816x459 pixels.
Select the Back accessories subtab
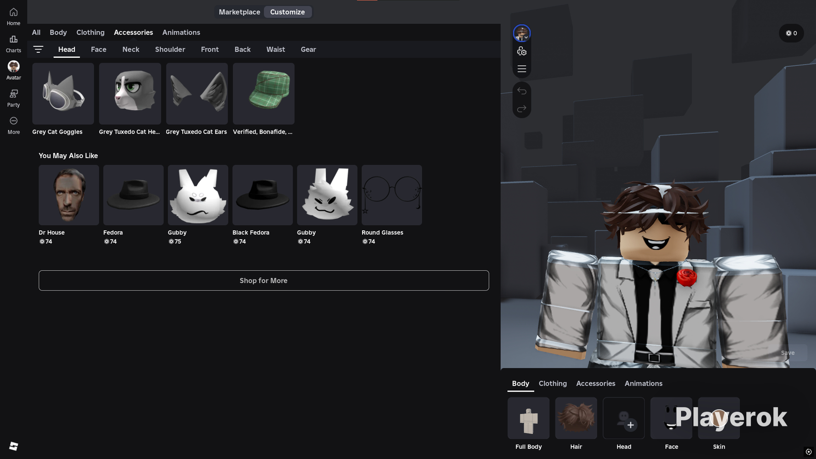click(x=243, y=50)
